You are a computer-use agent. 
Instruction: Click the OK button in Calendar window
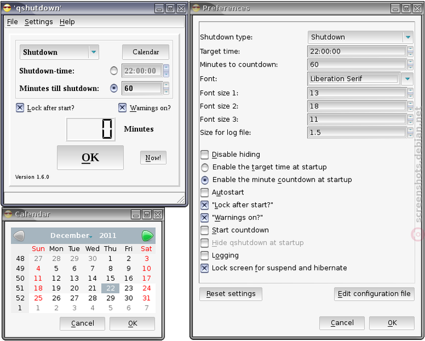[132, 323]
